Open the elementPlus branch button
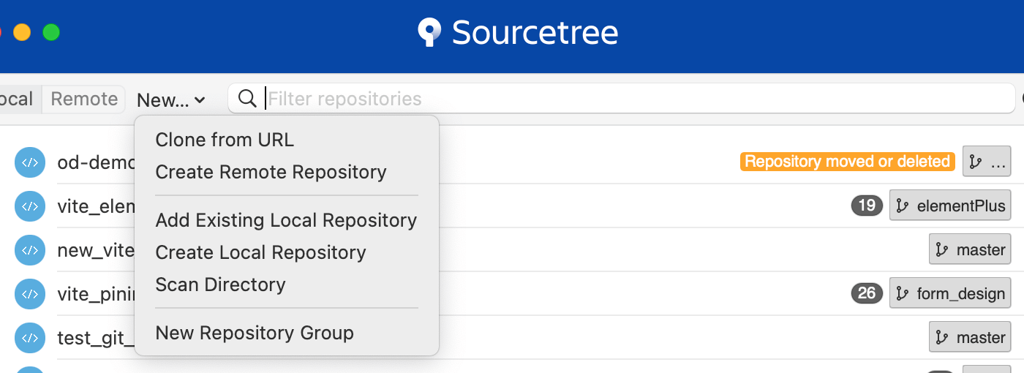 point(950,206)
